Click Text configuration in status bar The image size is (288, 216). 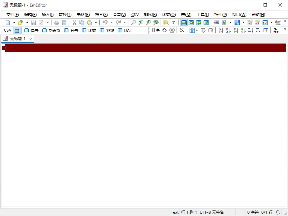(175, 212)
